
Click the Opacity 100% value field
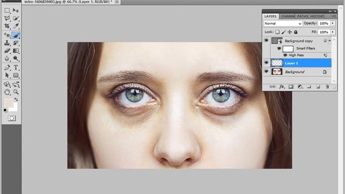(x=323, y=23)
